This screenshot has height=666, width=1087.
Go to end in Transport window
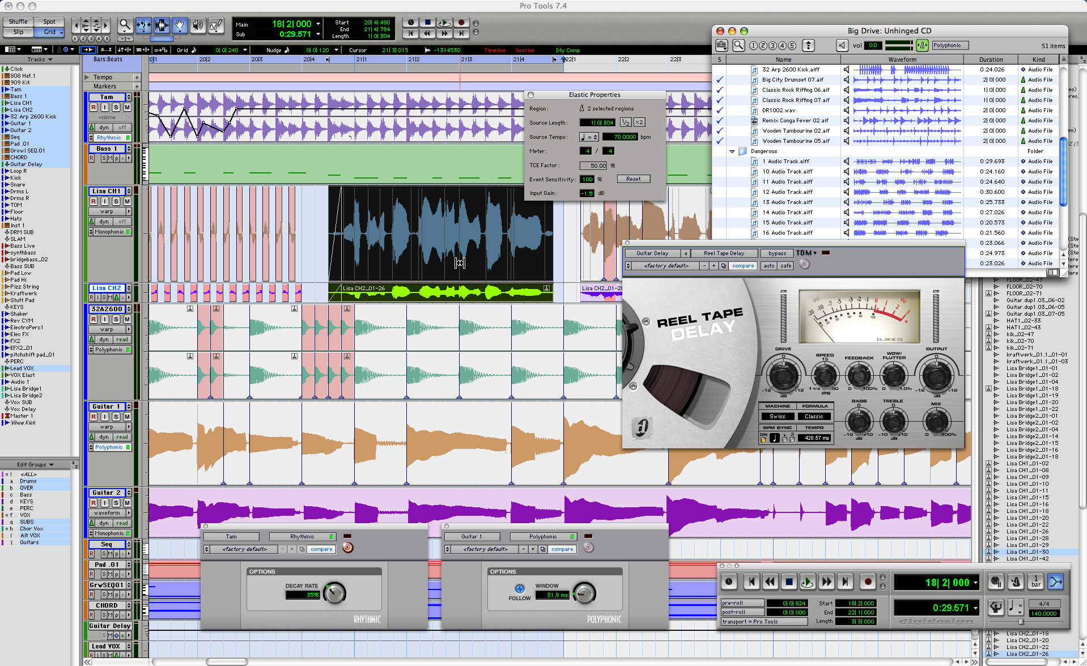click(x=845, y=582)
